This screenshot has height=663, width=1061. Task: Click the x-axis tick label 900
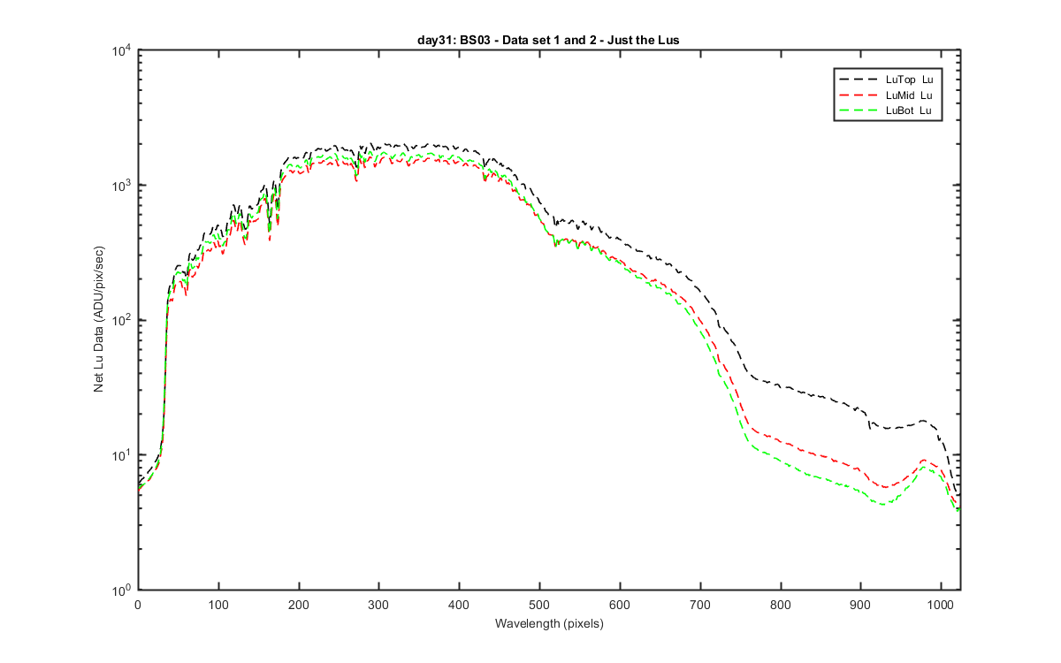point(861,604)
